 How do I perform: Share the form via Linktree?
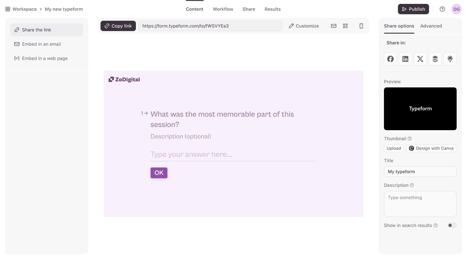click(x=450, y=59)
